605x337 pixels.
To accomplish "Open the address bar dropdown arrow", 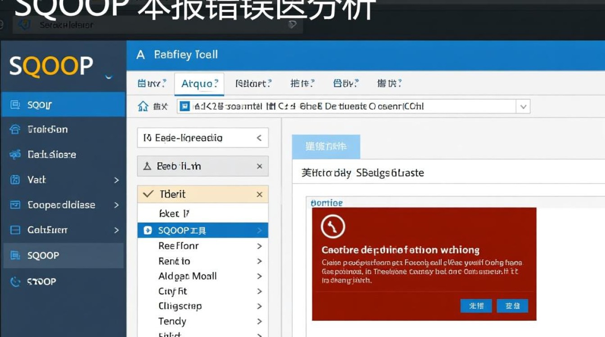I will pos(523,106).
